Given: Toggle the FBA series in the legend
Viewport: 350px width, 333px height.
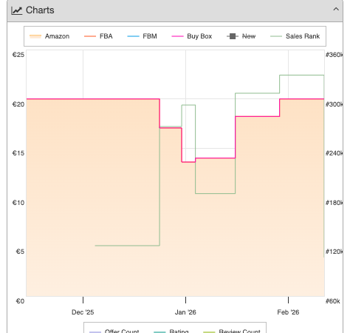Looking at the screenshot, I should coord(98,36).
